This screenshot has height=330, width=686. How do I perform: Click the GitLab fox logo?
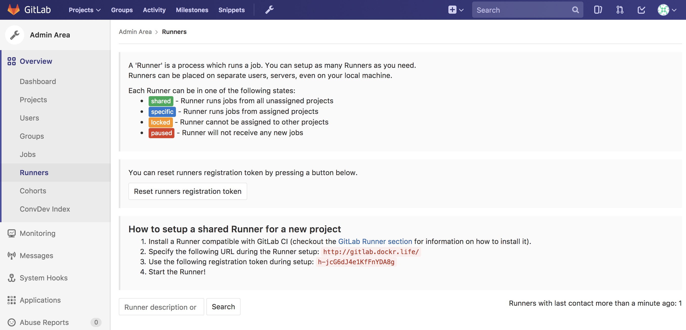click(x=14, y=10)
